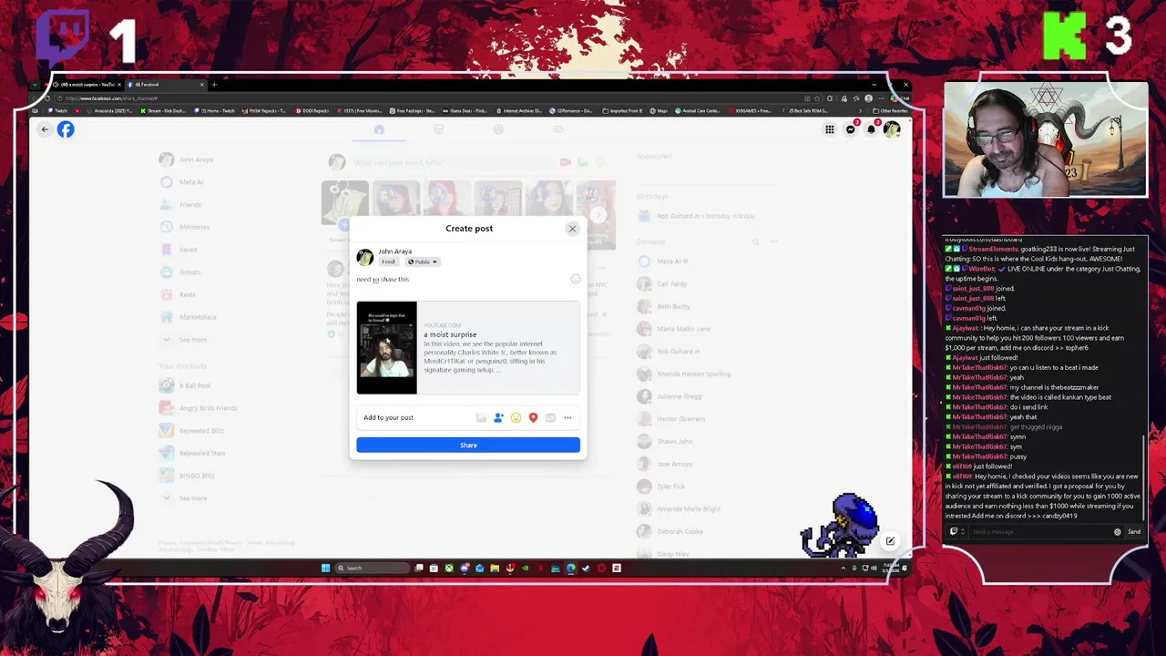This screenshot has height=656, width=1166.
Task: Open Angry Birds Friends shortcut
Action: [199, 408]
